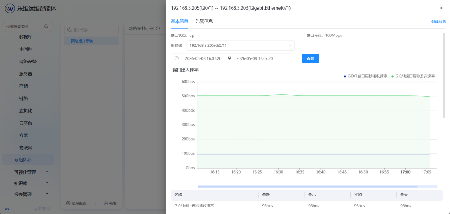Toggle Gi0/1端口每秒接收速率 legend series
The width and height of the screenshot is (450, 214).
coord(365,76)
